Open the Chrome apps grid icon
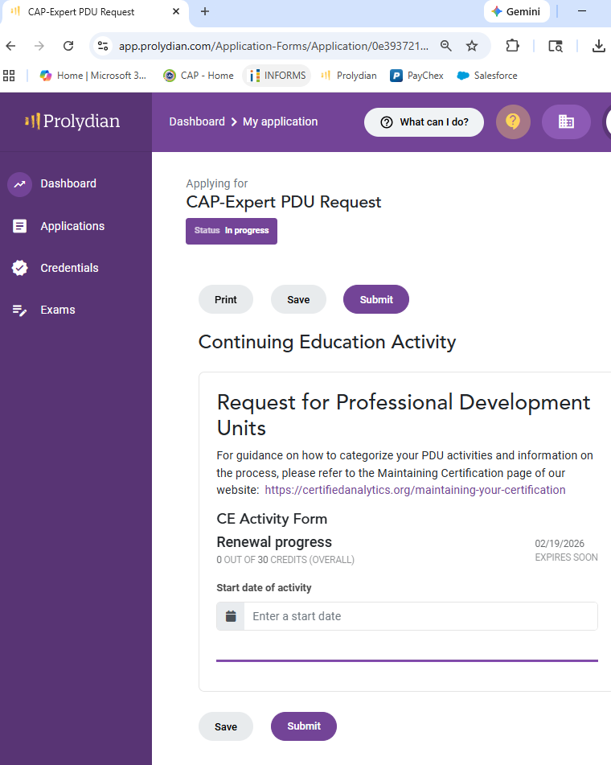Image resolution: width=611 pixels, height=765 pixels. point(10,76)
